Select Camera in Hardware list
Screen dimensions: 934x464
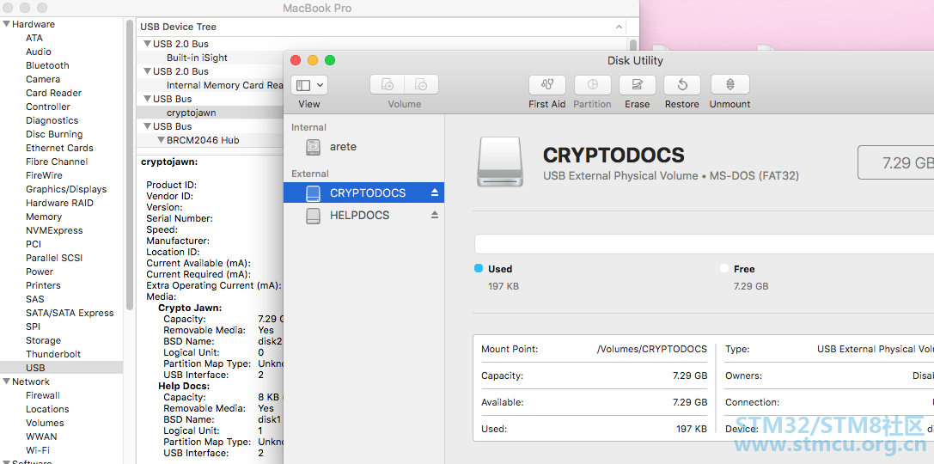[43, 79]
